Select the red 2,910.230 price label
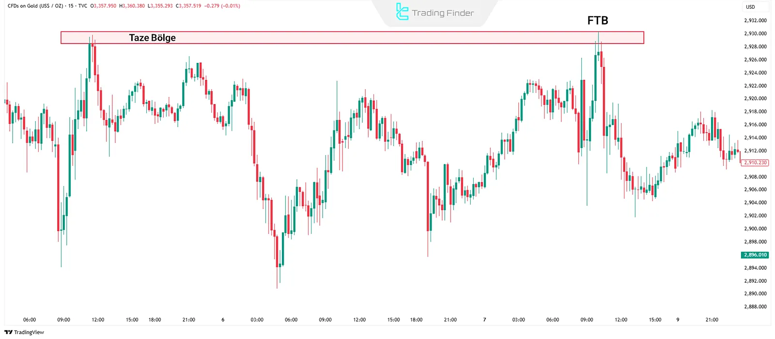The width and height of the screenshot is (775, 339). tap(755, 163)
